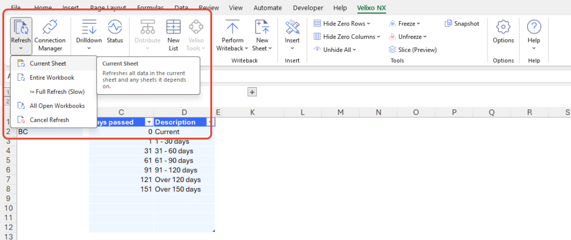Open the Help ribbon tab
Viewport: 571px width, 240px height.
coord(340,8)
